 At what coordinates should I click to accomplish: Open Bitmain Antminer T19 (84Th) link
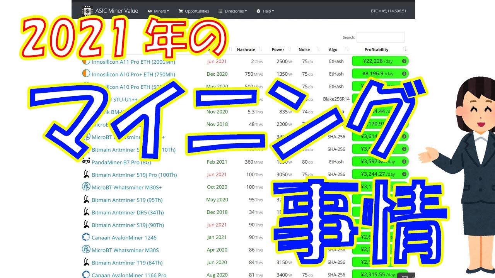pyautogui.click(x=127, y=263)
